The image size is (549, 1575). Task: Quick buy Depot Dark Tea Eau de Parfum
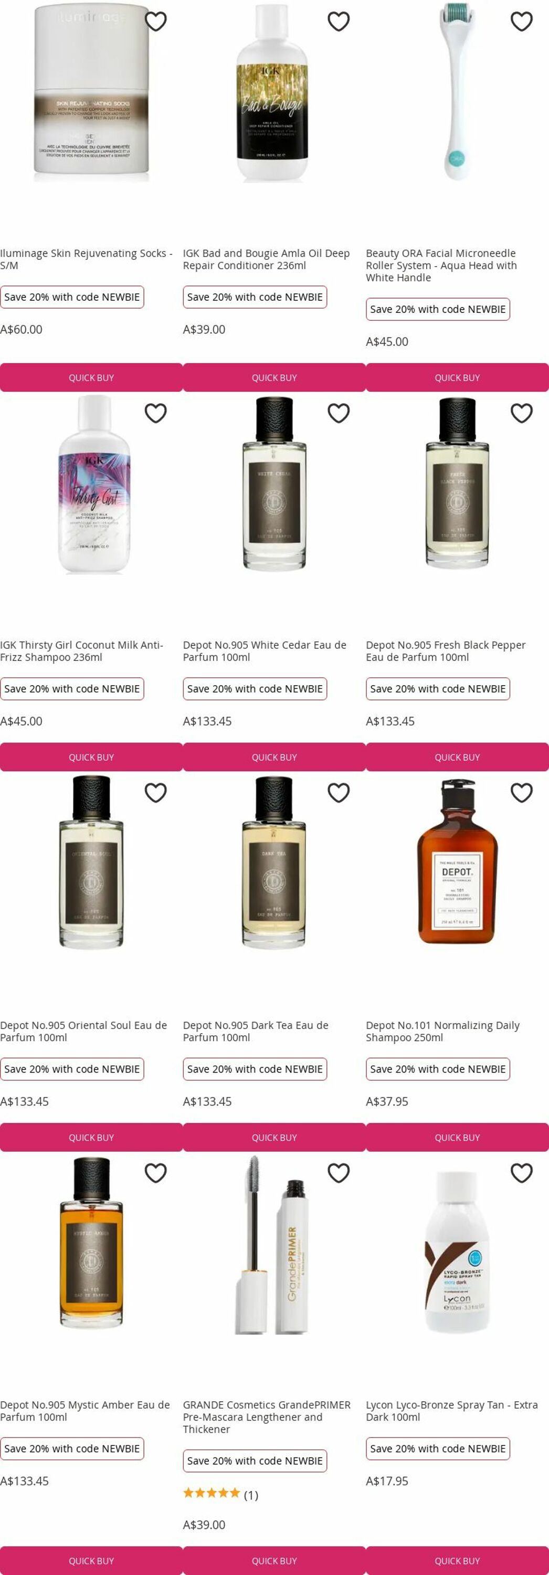coord(274,1138)
